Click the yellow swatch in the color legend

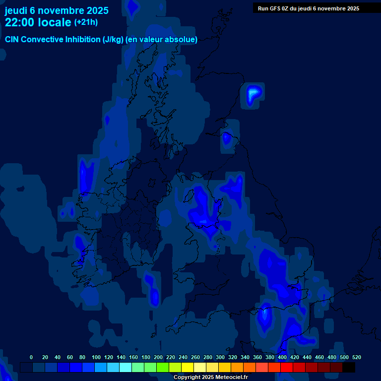pyautogui.click(x=188, y=367)
